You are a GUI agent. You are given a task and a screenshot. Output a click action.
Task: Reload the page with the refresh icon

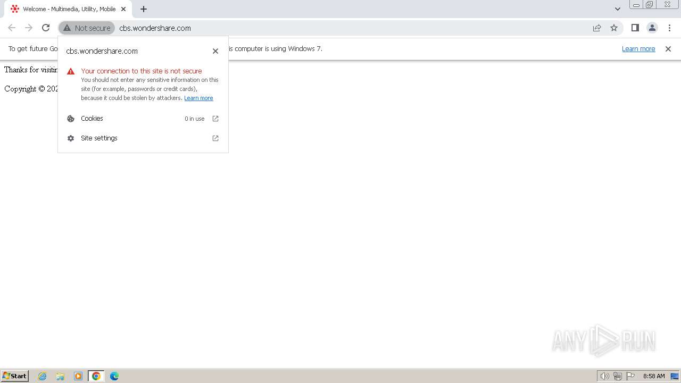(46, 28)
